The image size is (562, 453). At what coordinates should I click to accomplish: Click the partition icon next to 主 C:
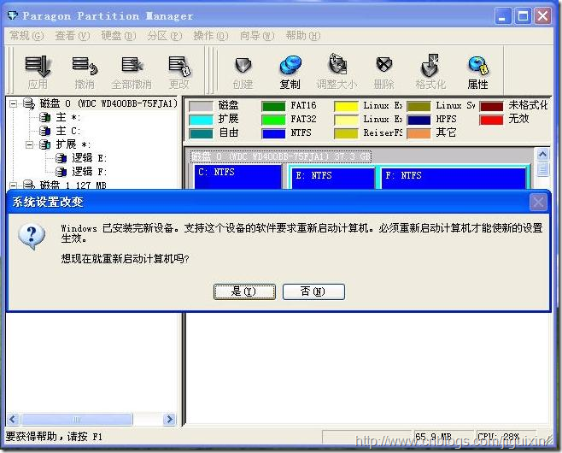click(x=44, y=131)
